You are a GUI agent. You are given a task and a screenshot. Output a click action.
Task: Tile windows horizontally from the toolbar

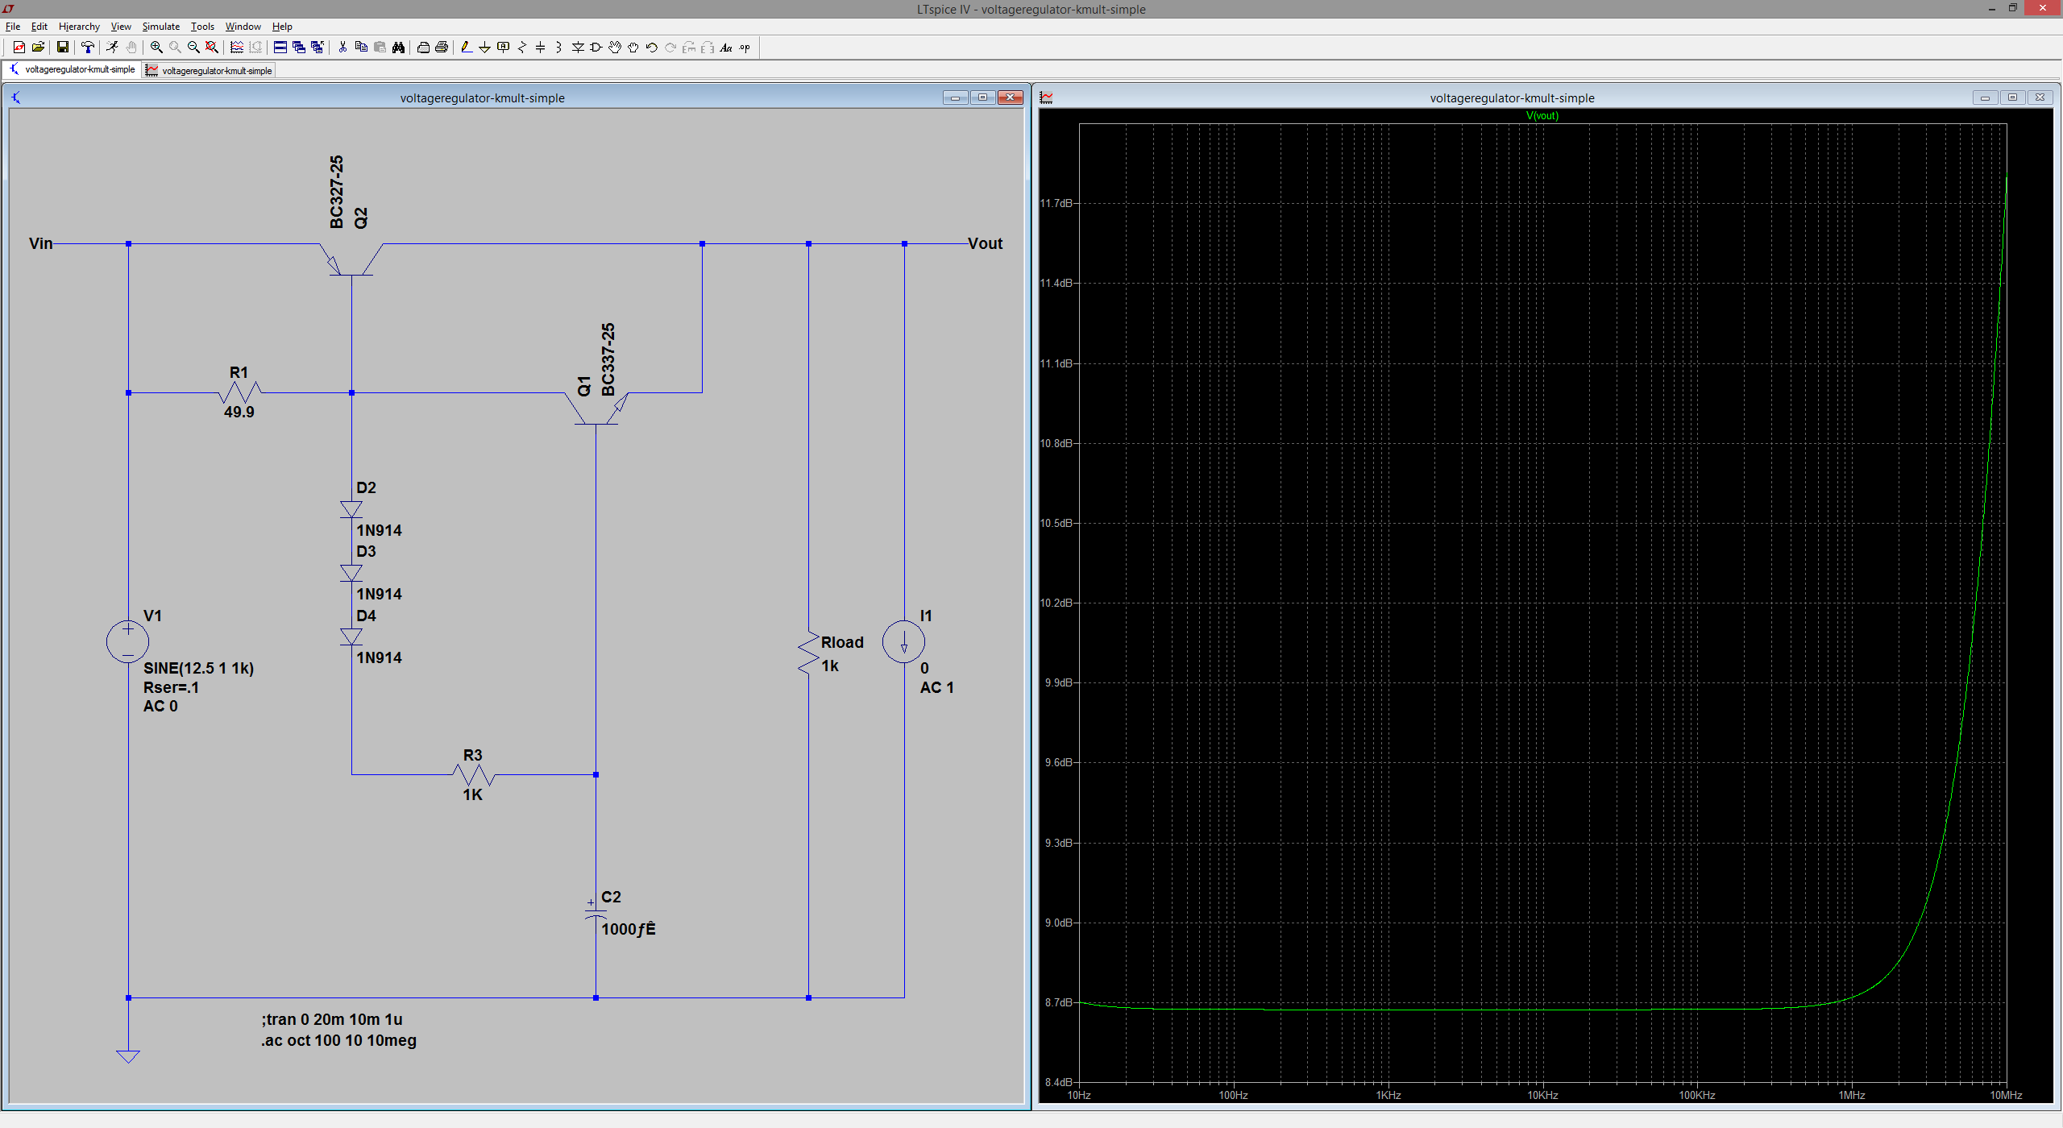tap(280, 48)
